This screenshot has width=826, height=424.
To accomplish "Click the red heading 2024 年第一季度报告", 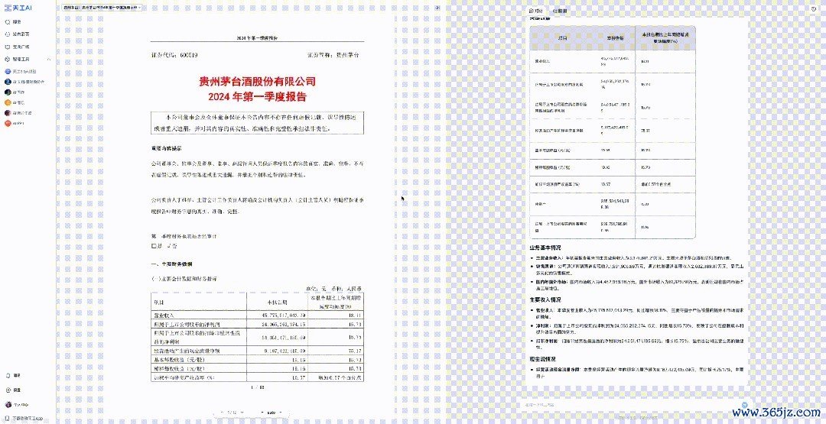I will click(257, 97).
